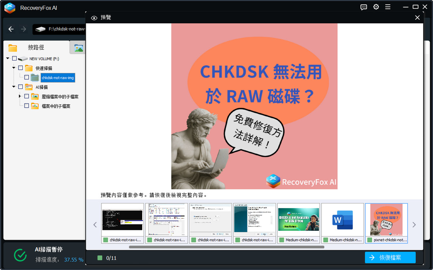Check the box under the green banner thumbnail
433x270 pixels.
(281, 240)
